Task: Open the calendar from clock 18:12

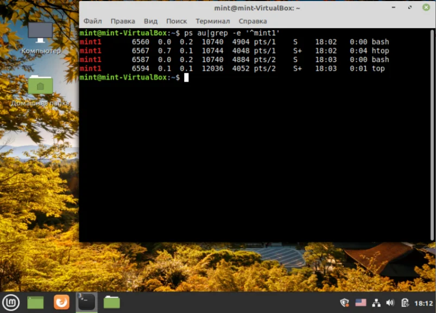Action: tap(424, 303)
